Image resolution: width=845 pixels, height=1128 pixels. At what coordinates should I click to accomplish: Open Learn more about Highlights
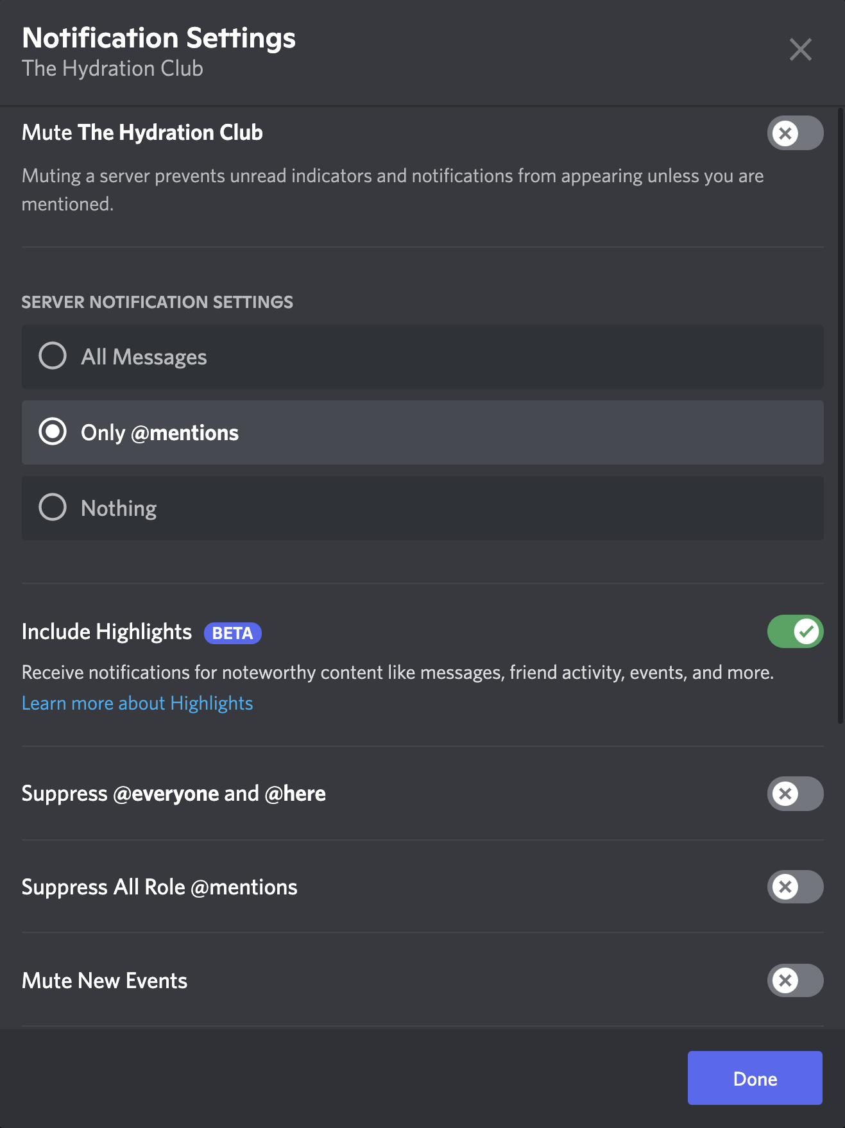tap(137, 703)
